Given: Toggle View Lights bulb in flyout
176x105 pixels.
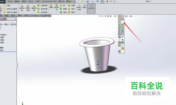Looking at the screenshot, I should tap(119, 40).
